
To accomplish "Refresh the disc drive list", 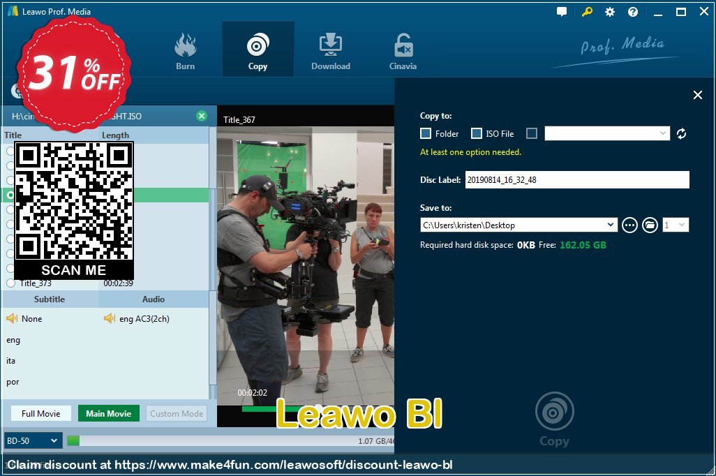I will click(x=681, y=133).
